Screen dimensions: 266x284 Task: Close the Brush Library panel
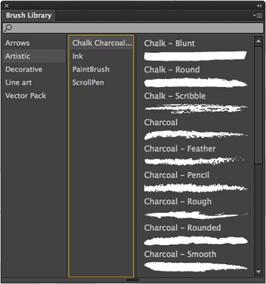click(7, 5)
